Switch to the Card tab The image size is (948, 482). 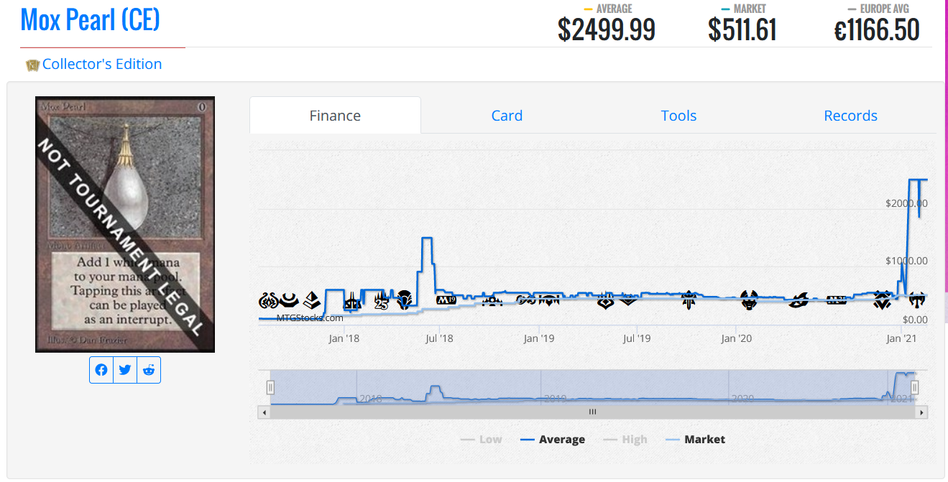(507, 116)
